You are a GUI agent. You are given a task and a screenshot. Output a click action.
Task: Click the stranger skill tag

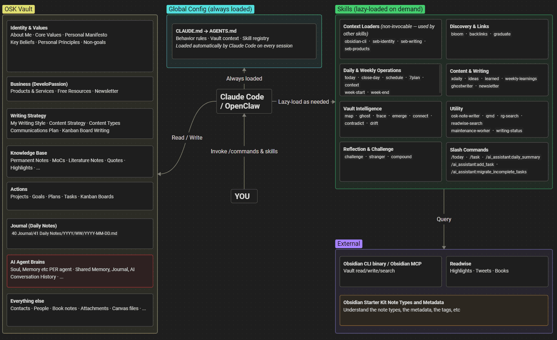(377, 157)
